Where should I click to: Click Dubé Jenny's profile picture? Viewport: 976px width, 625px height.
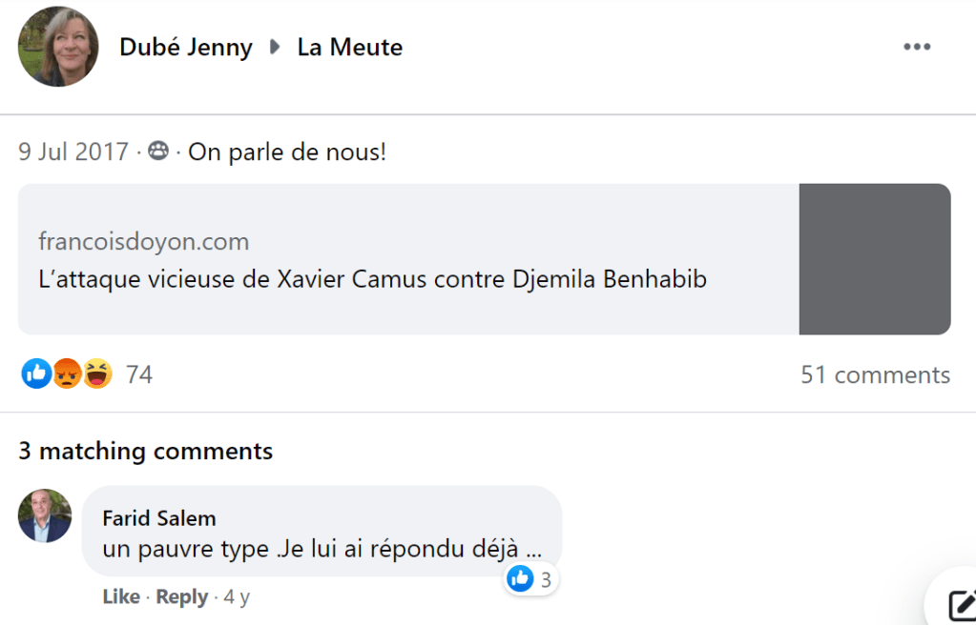[58, 47]
